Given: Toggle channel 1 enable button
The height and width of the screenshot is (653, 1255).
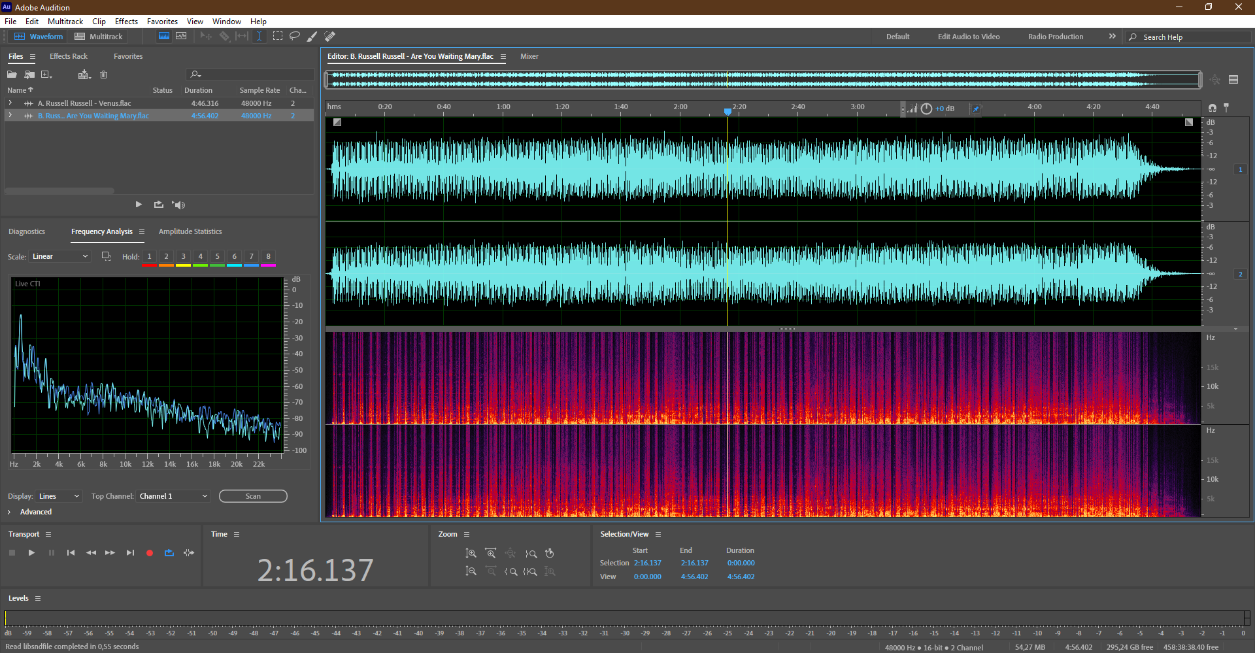Looking at the screenshot, I should 1240,169.
